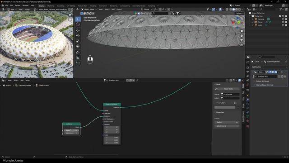
Task: Select the Rotate tool in viewport toolbar
Action: pyautogui.click(x=78, y=35)
